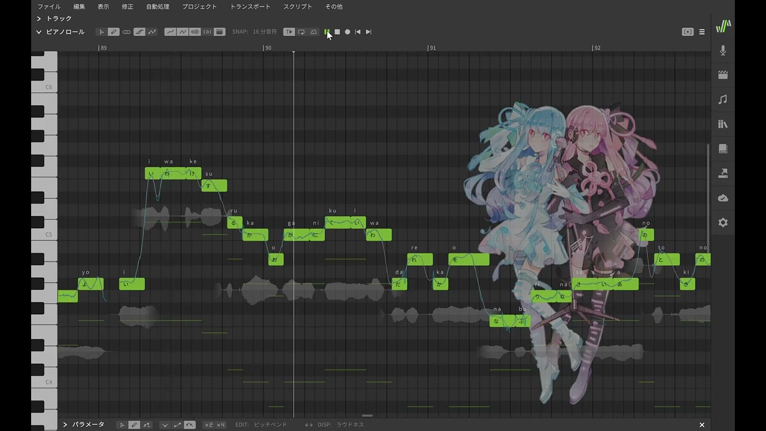Open the Library books panel
The width and height of the screenshot is (766, 431).
[723, 124]
